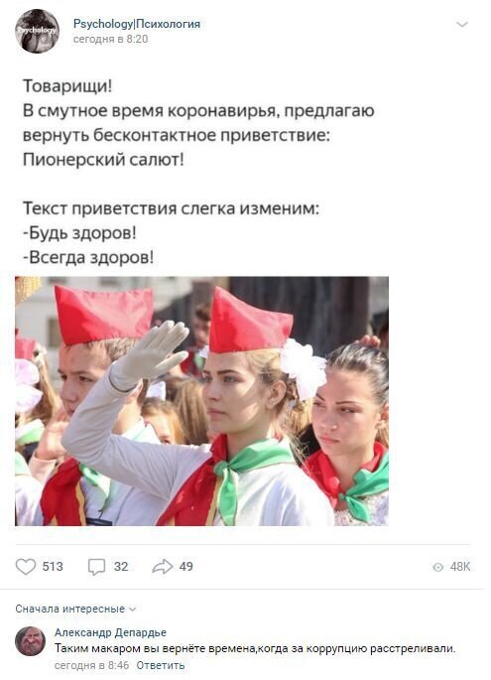The width and height of the screenshot is (491, 680).
Task: Click the 32 comments counter
Action: coord(121,567)
